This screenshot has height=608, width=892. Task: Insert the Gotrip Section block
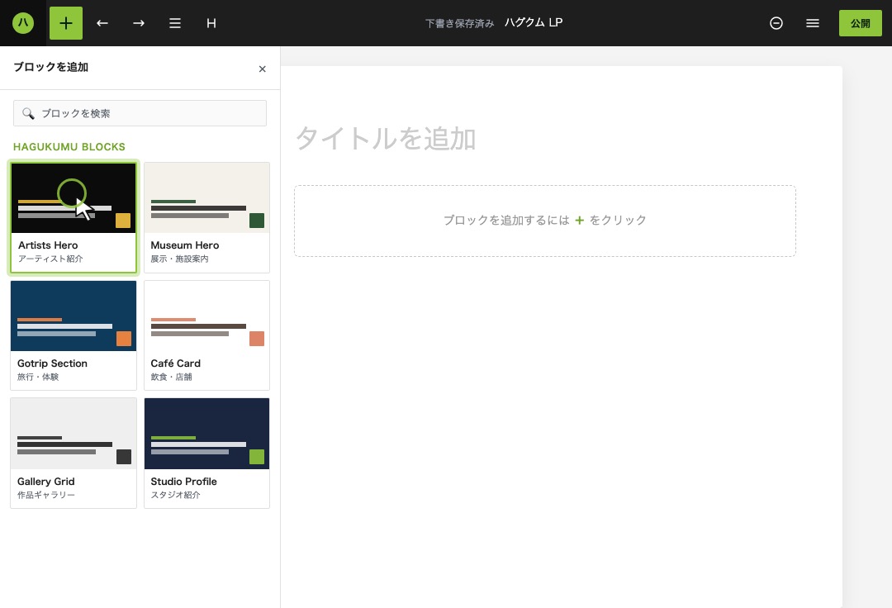click(74, 335)
